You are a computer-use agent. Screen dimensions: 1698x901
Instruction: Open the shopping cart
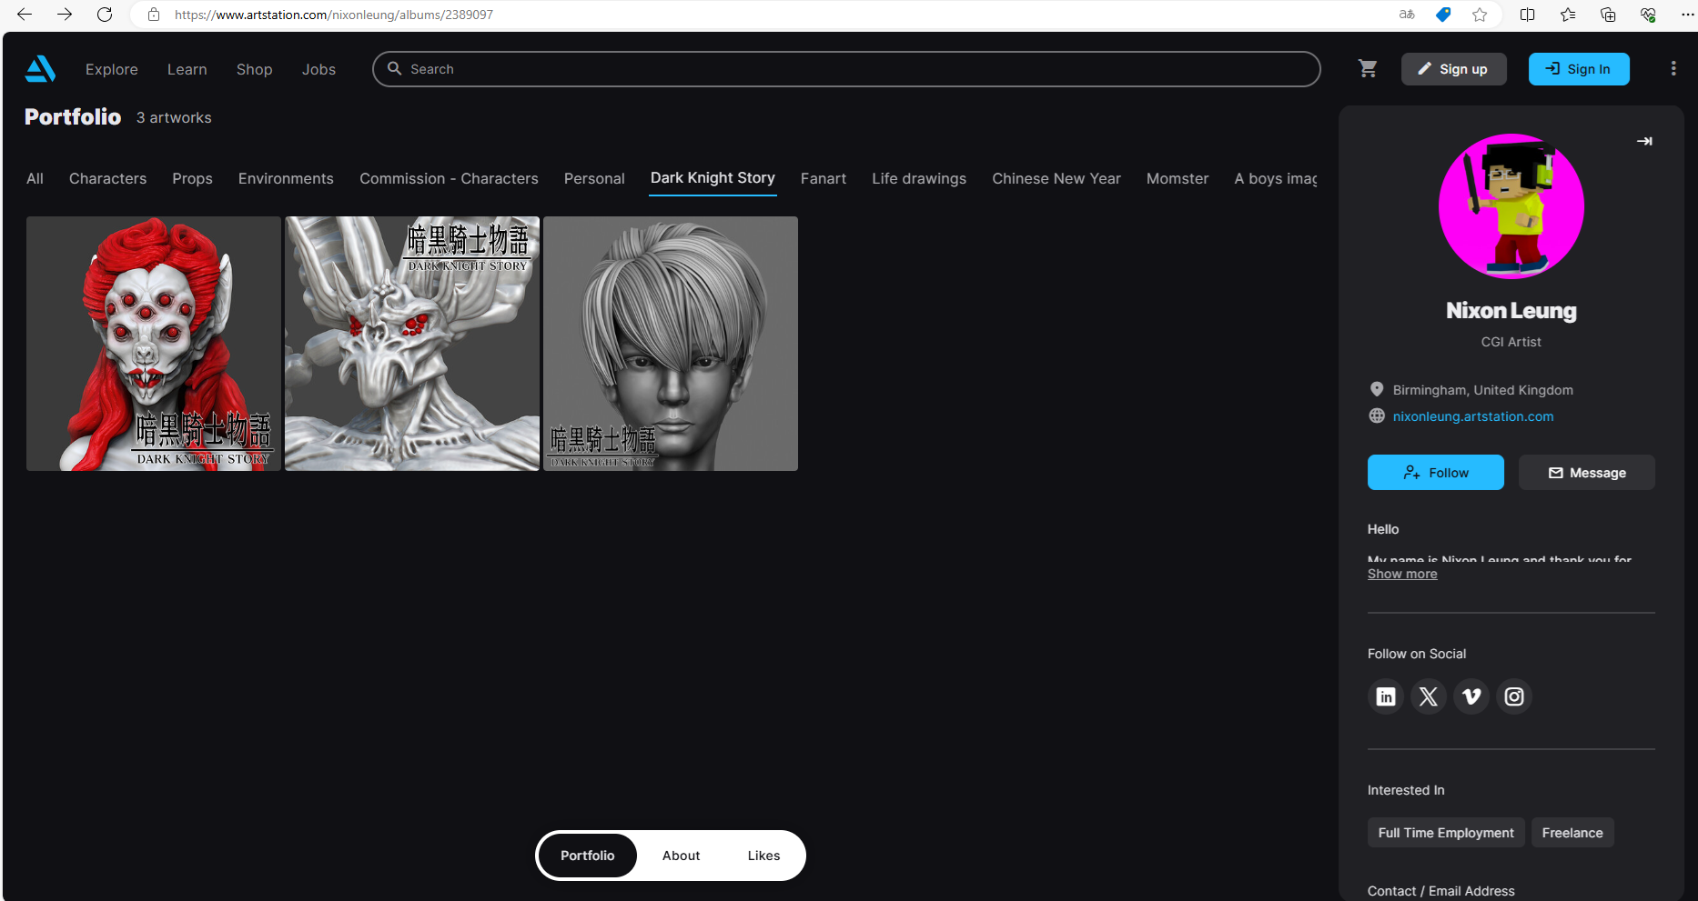pyautogui.click(x=1367, y=69)
